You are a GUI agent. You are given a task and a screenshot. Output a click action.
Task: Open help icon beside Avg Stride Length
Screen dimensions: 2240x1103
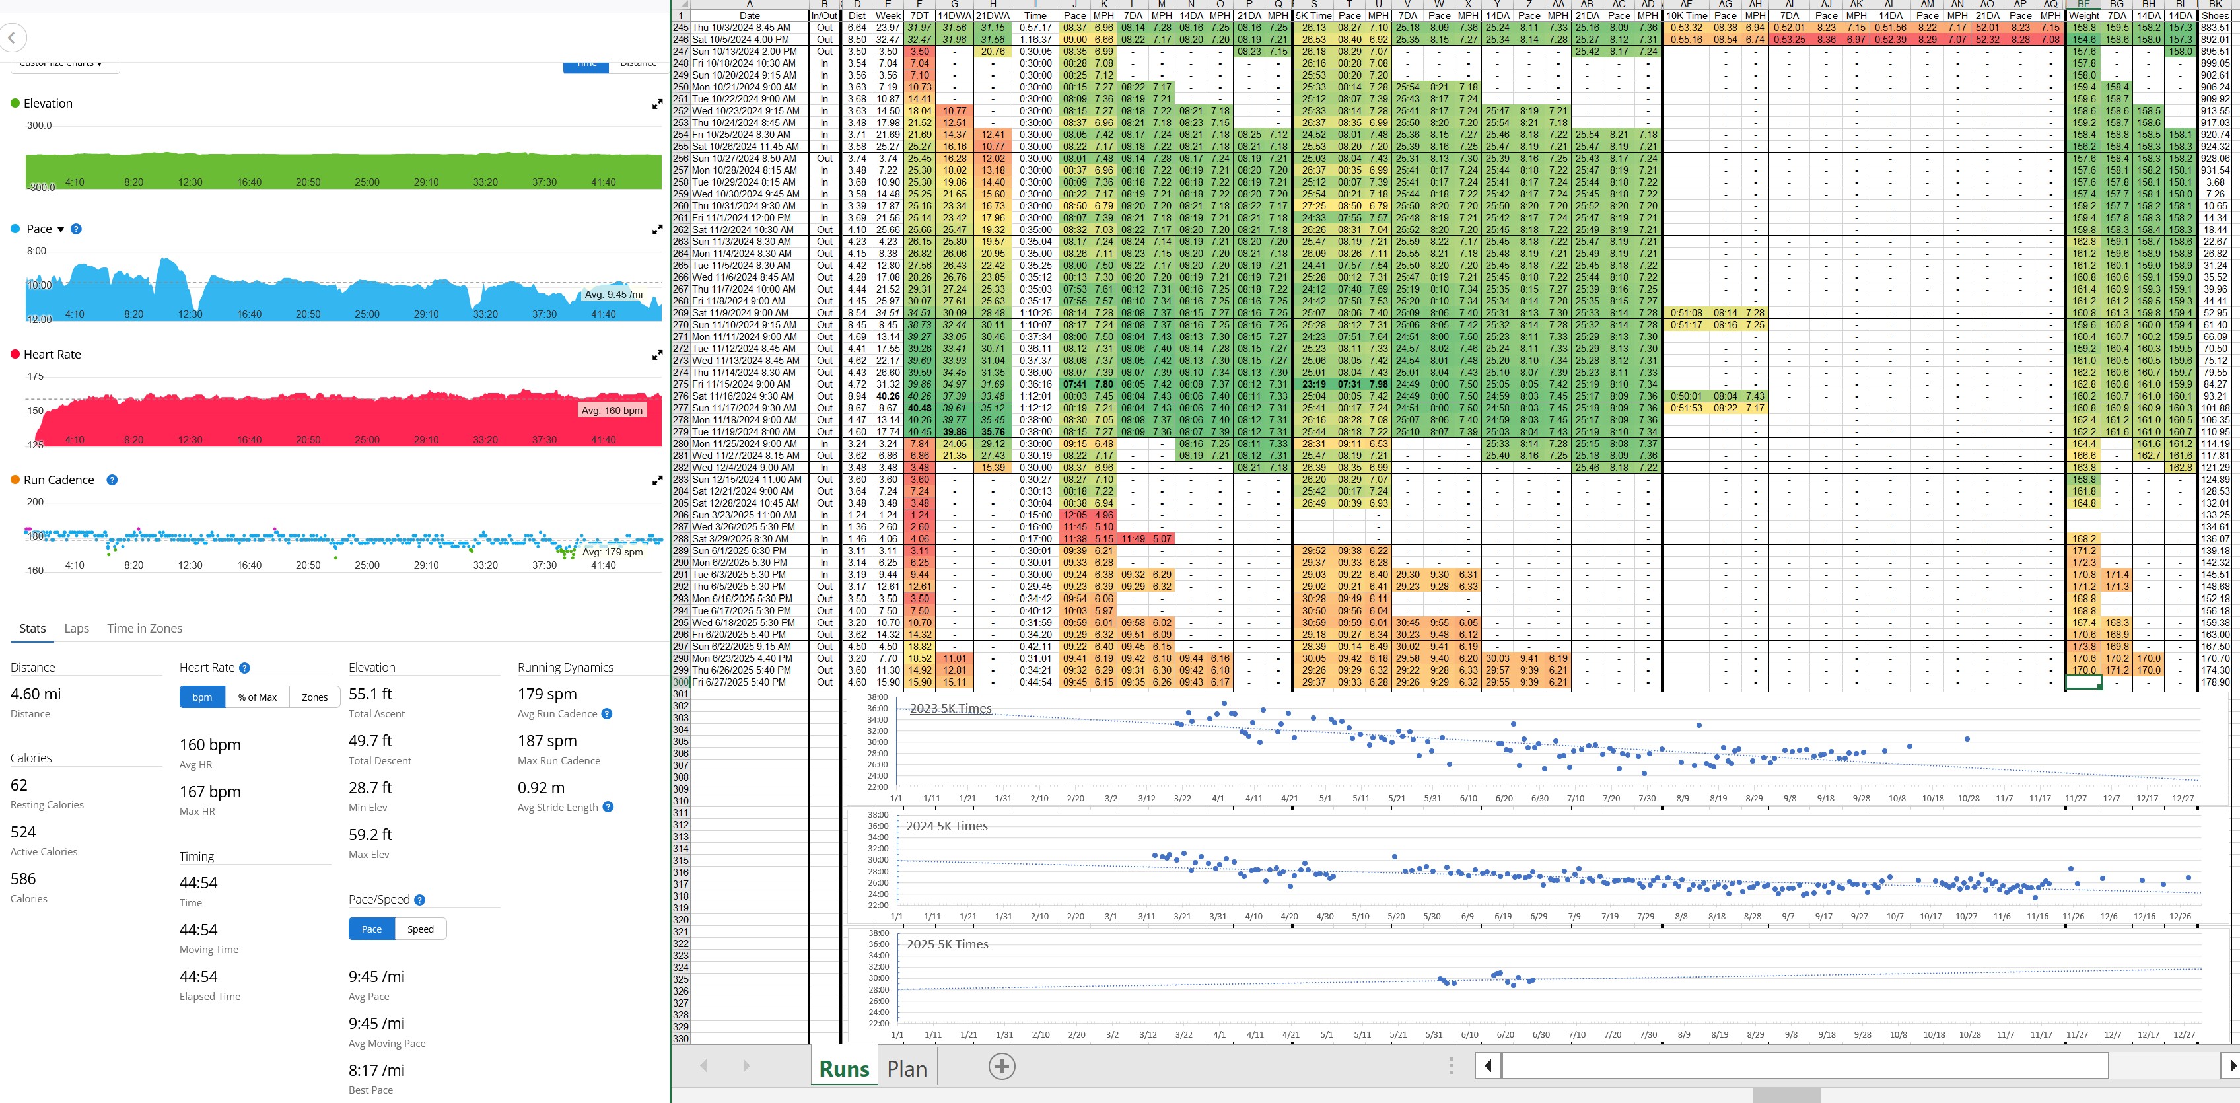pos(608,807)
